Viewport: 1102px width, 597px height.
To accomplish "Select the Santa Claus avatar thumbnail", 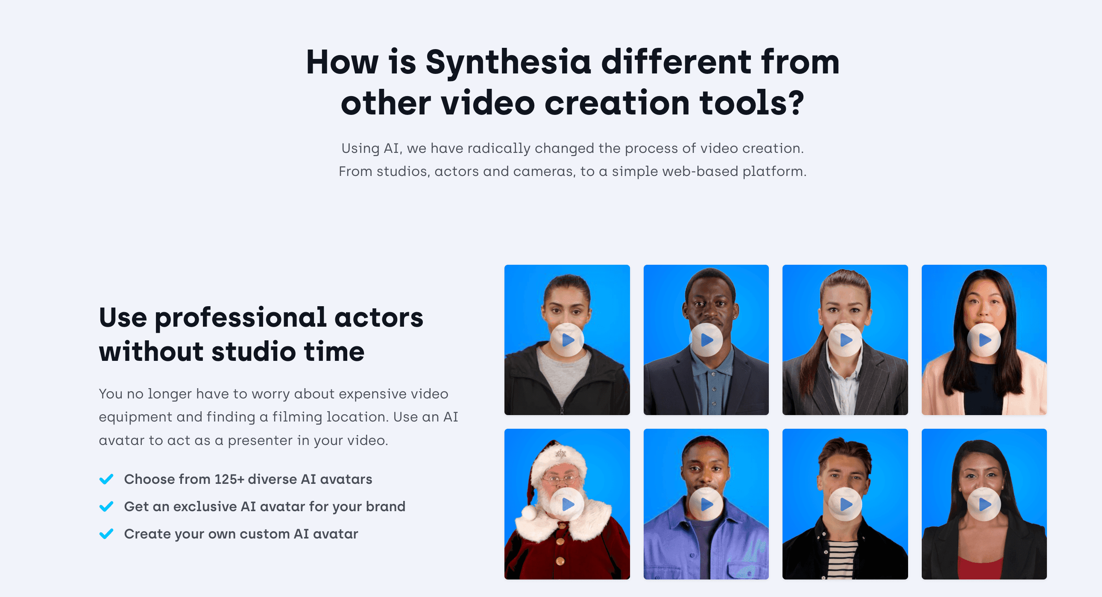I will pos(568,504).
